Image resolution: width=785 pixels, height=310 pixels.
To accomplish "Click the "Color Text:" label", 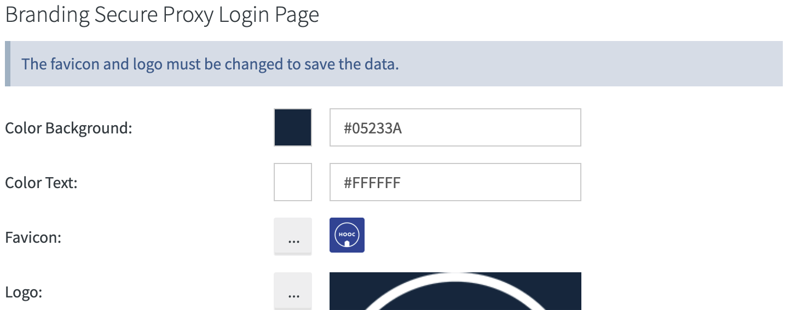I will (x=41, y=183).
